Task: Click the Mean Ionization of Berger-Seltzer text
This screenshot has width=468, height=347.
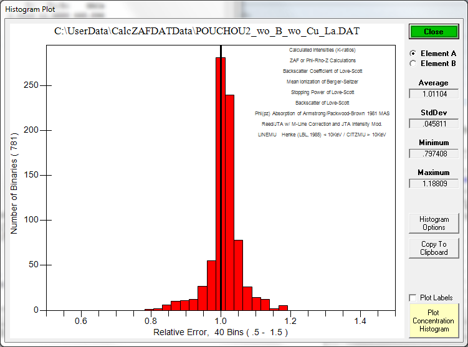Action: [x=322, y=82]
